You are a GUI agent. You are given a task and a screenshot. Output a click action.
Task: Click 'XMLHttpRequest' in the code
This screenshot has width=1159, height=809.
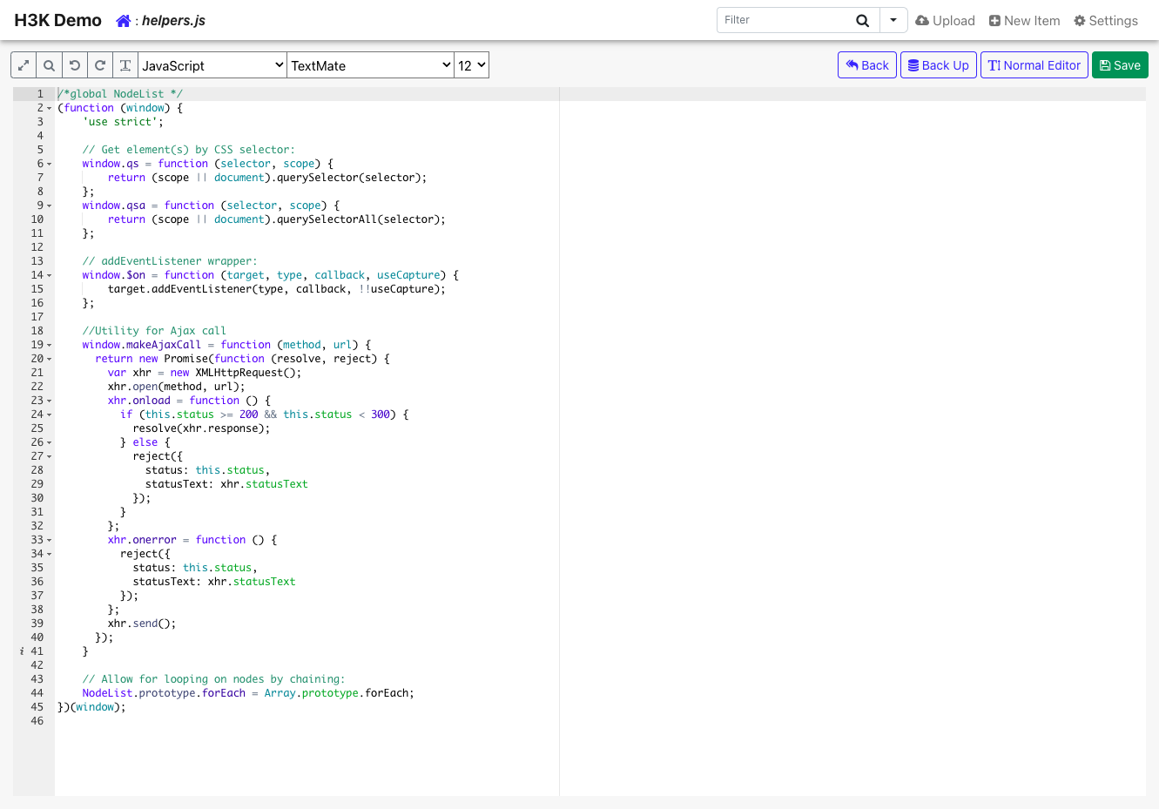pyautogui.click(x=239, y=373)
